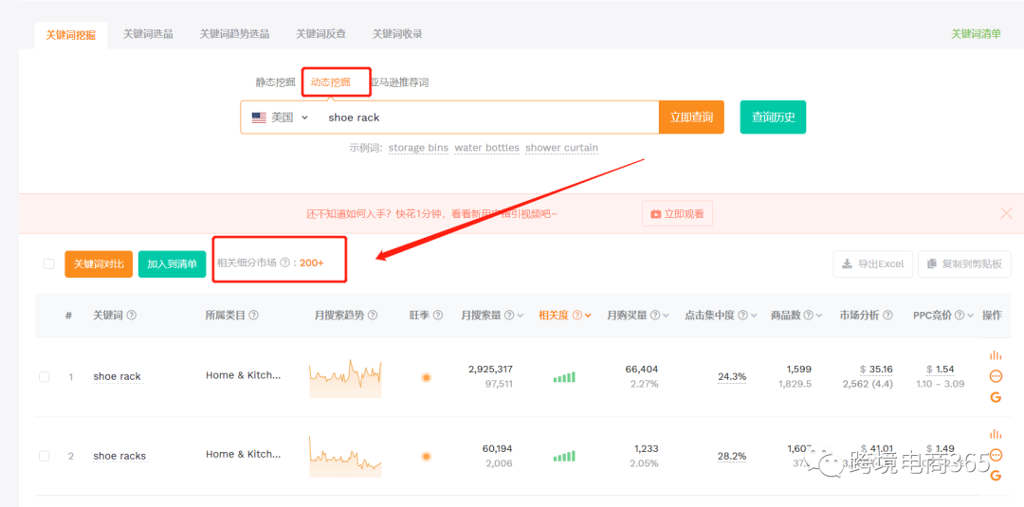Sort by 商品数 arrow

(819, 316)
